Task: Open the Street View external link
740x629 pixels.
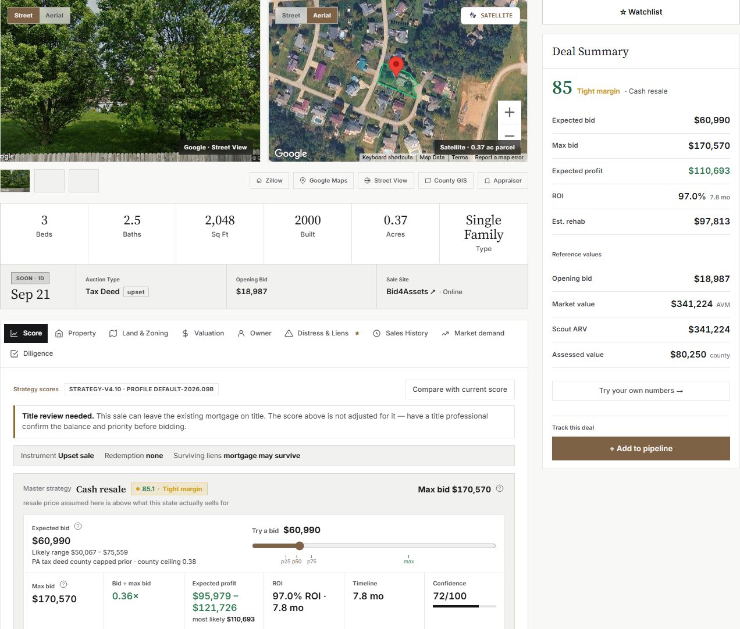Action: click(386, 180)
